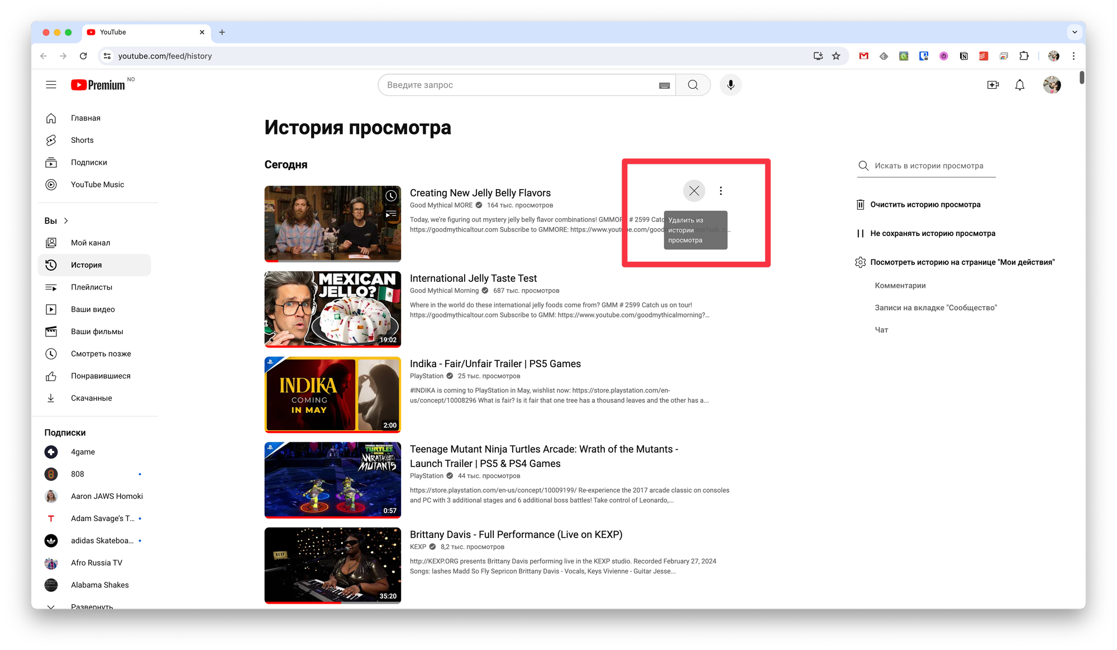The width and height of the screenshot is (1117, 650).
Task: Bookmark page with the star icon
Action: point(836,56)
